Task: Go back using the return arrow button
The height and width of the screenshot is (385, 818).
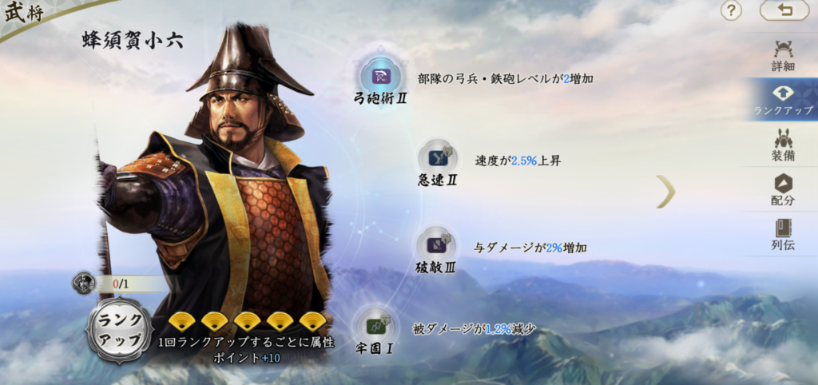Action: pyautogui.click(x=784, y=10)
